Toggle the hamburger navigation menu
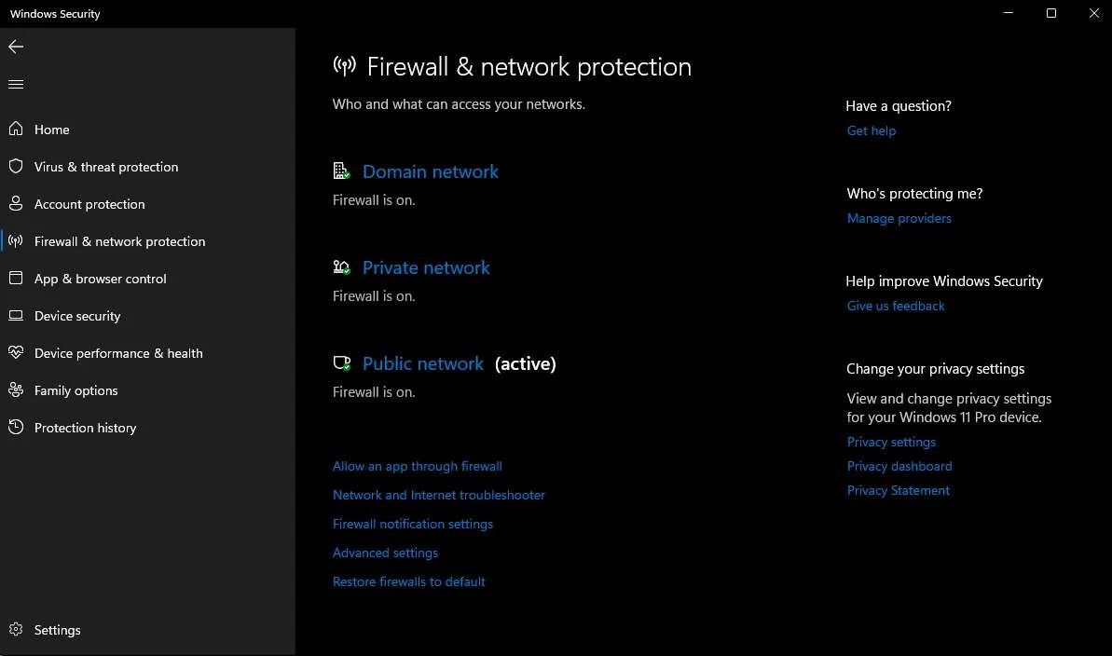1112x656 pixels. point(16,85)
